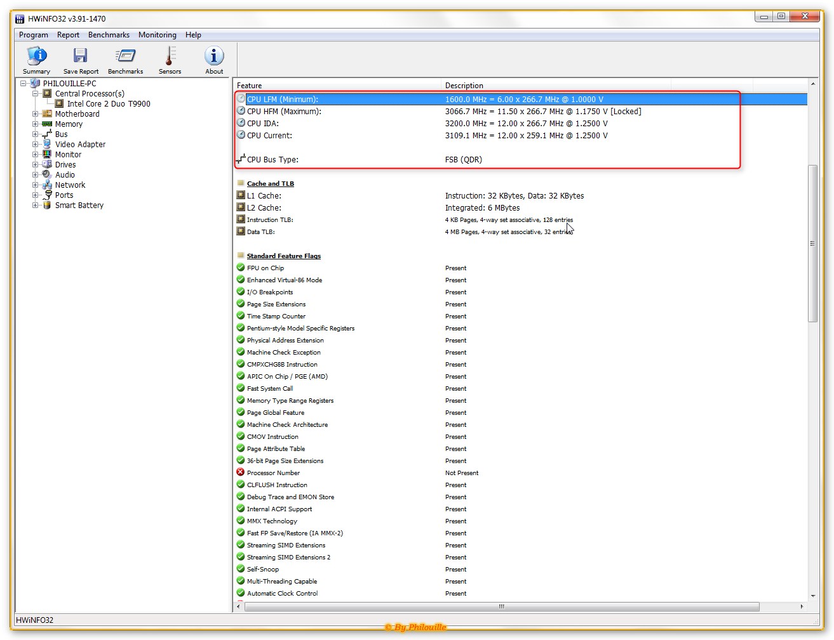
Task: Select the Smart Battery icon in tree
Action: [47, 206]
